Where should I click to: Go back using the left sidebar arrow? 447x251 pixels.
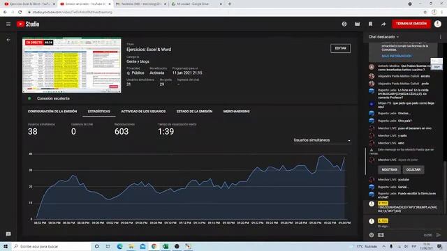pos(8,40)
